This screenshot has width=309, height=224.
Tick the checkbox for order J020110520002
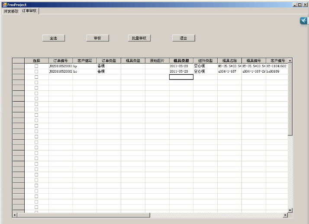(36, 71)
